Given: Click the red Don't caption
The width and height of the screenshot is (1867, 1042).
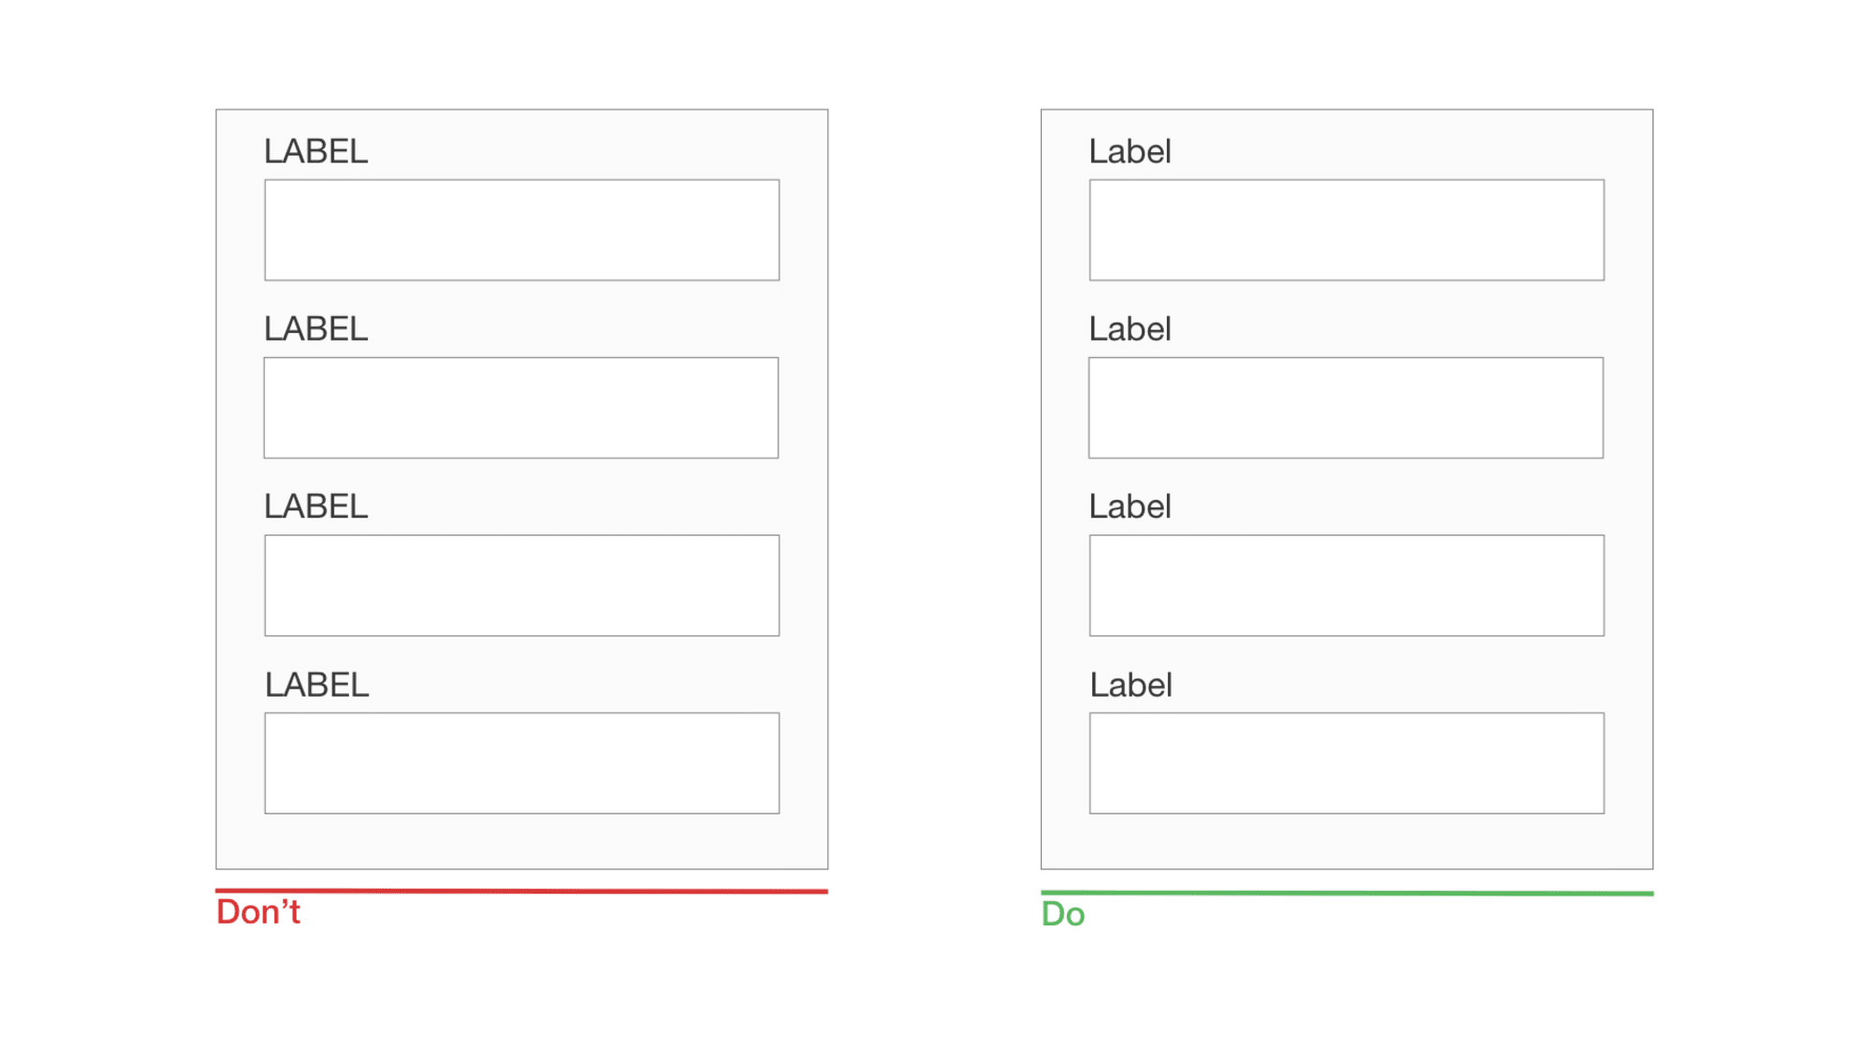Looking at the screenshot, I should (259, 912).
